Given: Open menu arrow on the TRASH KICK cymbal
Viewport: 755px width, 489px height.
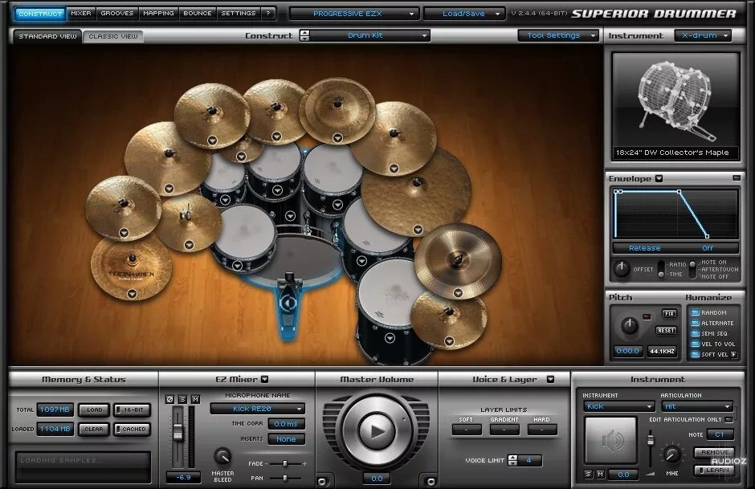Looking at the screenshot, I should click(x=133, y=294).
